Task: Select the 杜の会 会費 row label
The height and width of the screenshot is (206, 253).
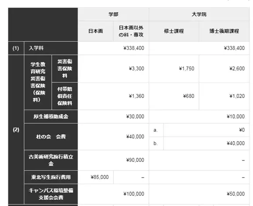Action: point(51,136)
